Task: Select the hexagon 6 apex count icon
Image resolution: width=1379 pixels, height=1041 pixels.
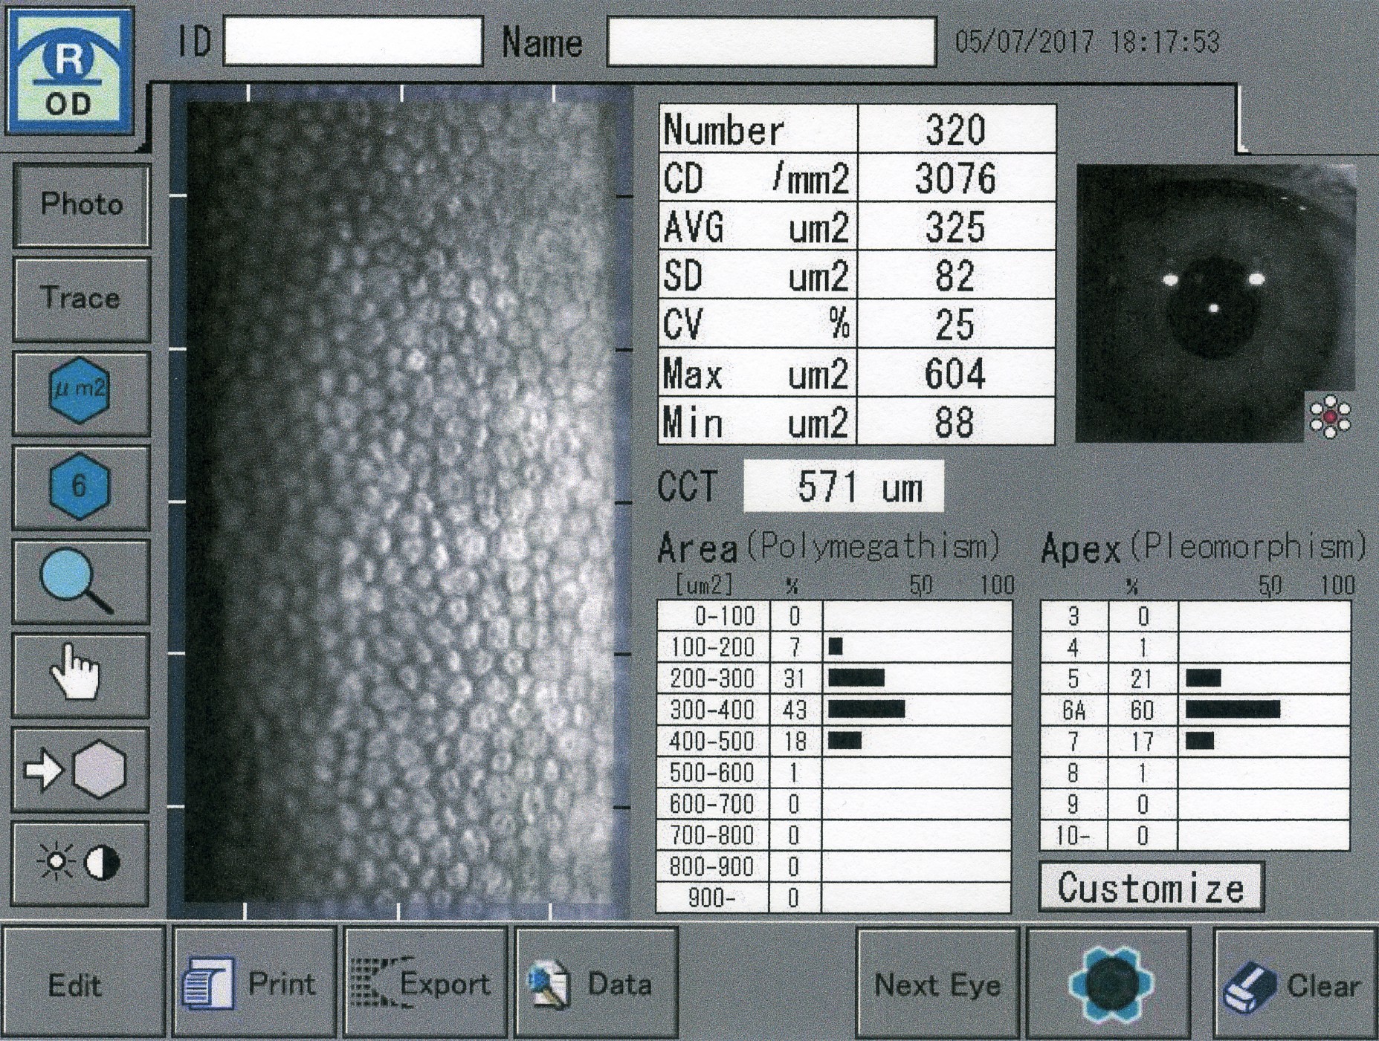Action: (80, 487)
